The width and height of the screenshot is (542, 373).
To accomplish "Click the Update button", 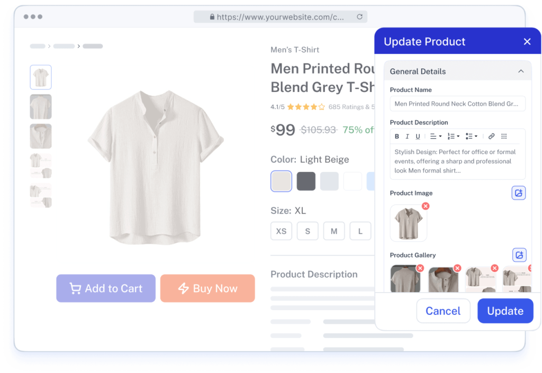I will [x=505, y=311].
